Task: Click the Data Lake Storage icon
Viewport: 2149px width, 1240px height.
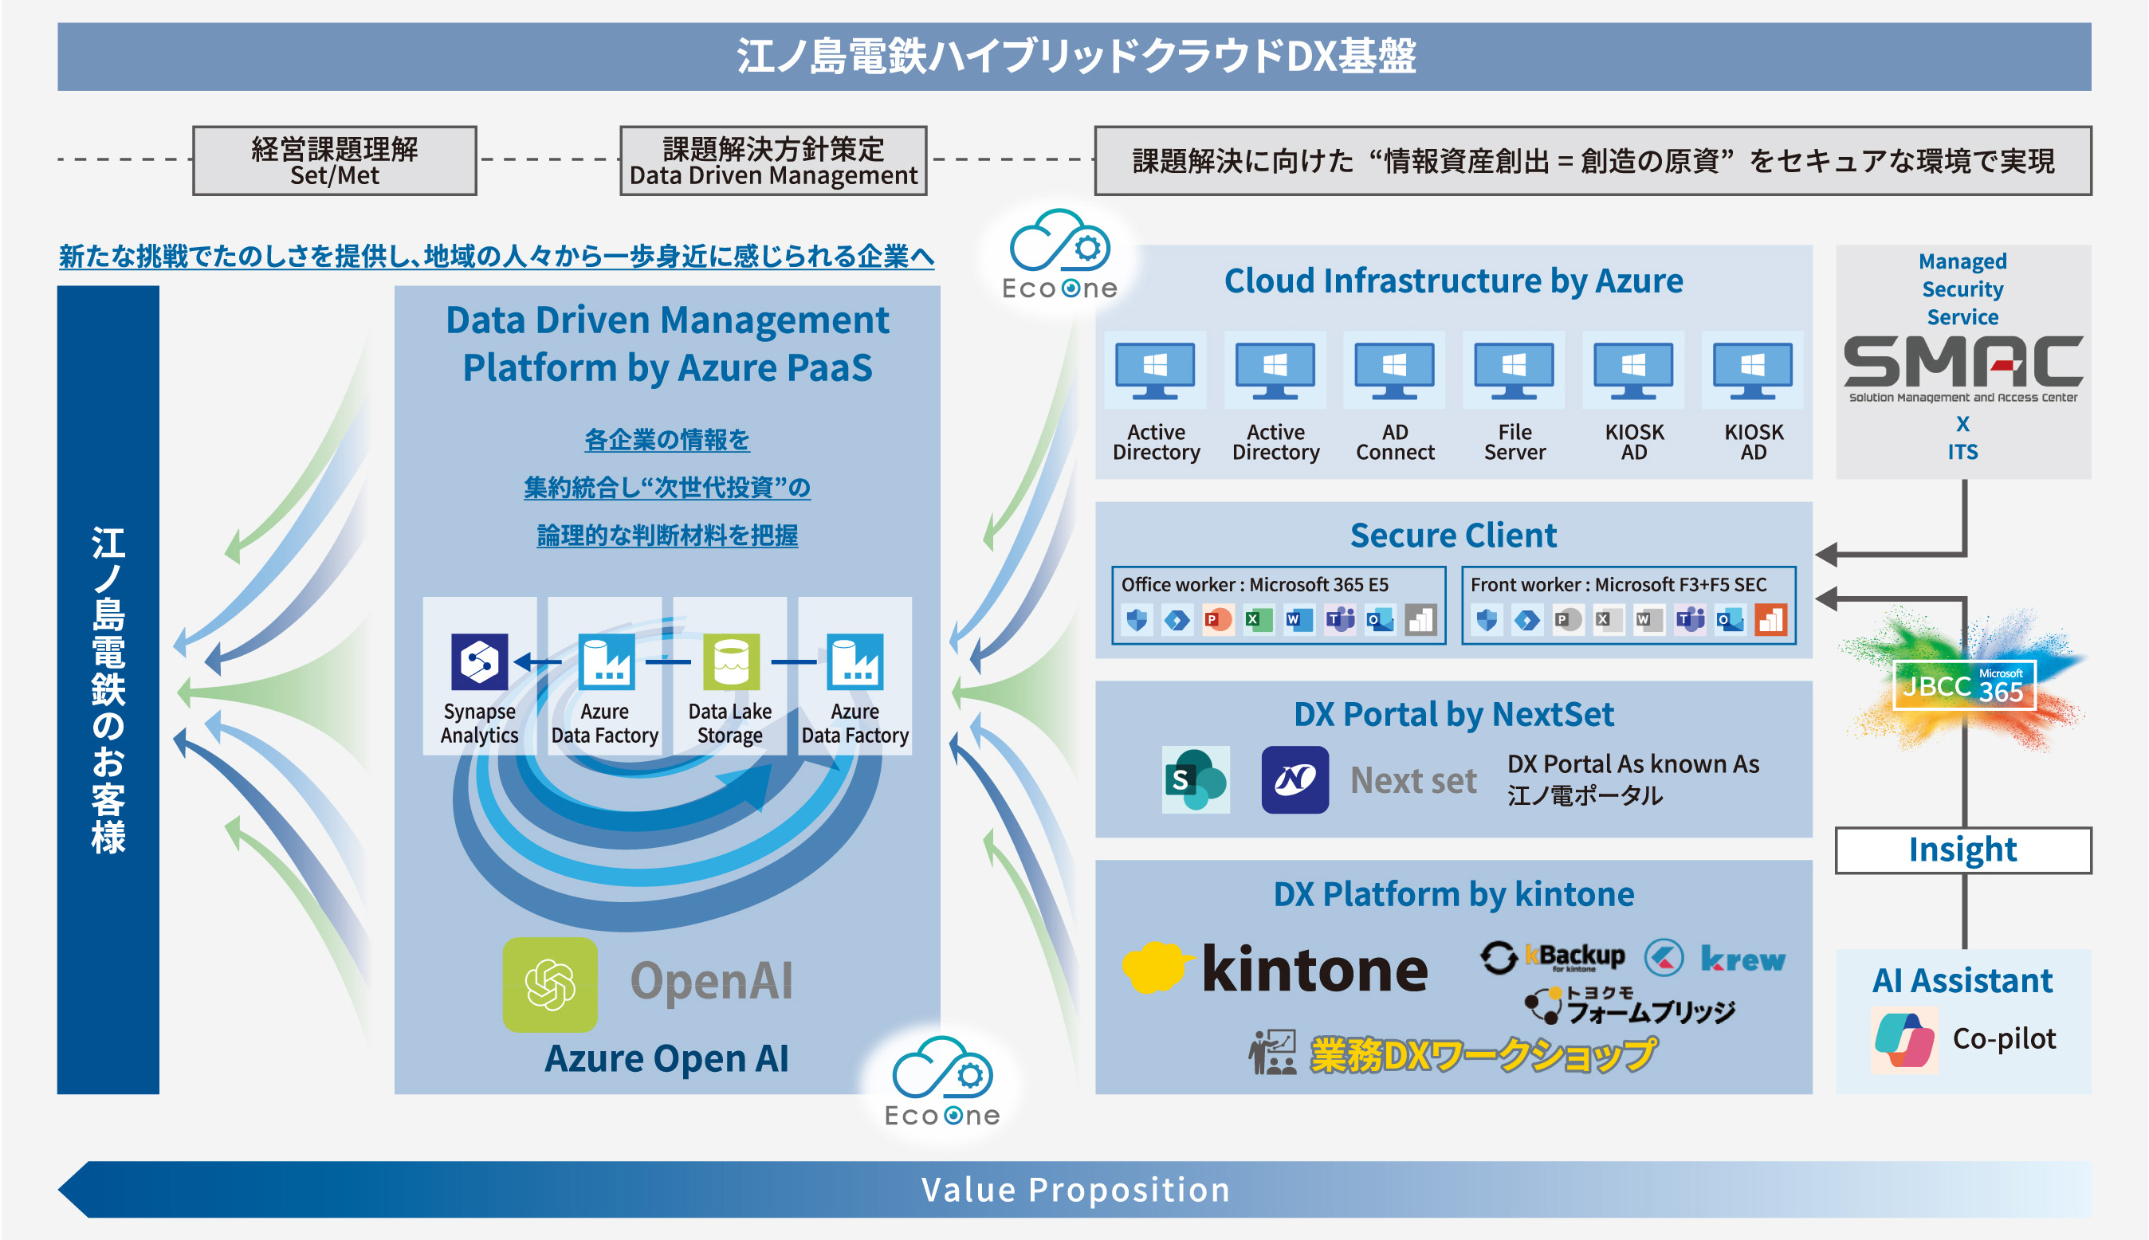Action: pos(731,661)
